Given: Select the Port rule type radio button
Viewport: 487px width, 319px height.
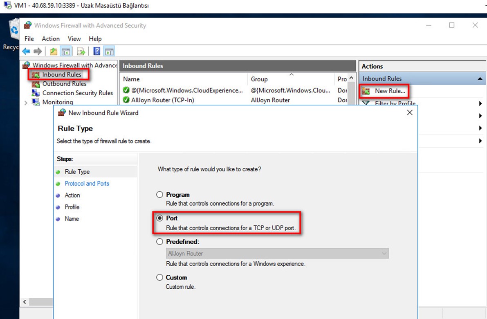Looking at the screenshot, I should tap(159, 218).
